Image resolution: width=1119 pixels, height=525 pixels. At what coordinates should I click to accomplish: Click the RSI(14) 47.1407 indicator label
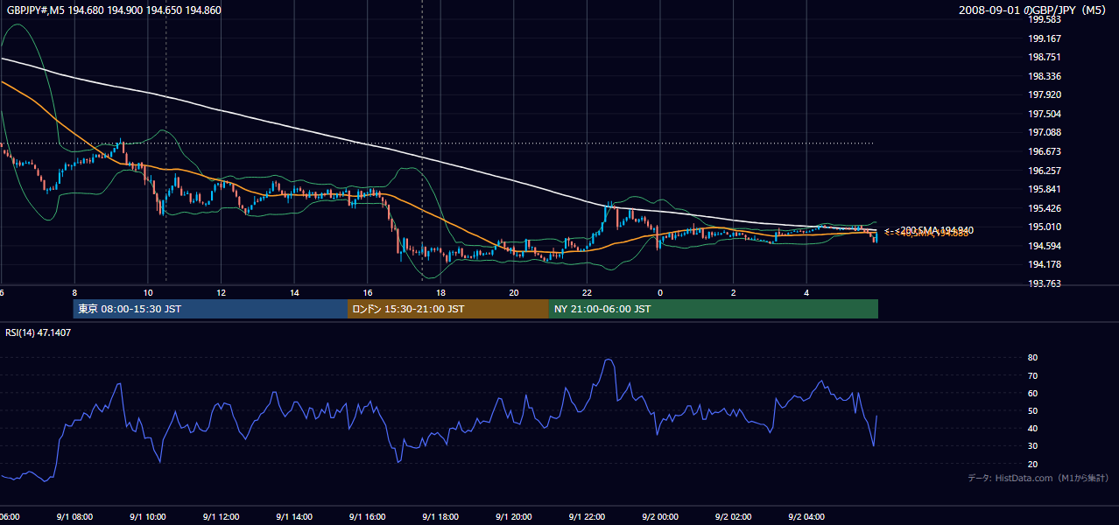pos(39,332)
